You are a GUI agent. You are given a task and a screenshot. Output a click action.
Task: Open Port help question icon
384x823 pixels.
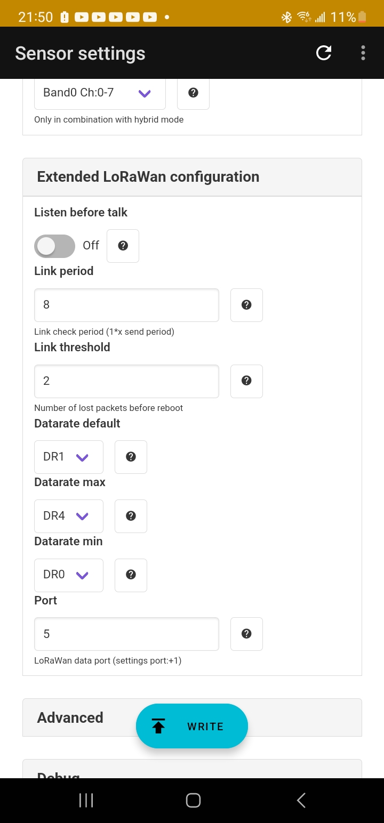pyautogui.click(x=246, y=634)
